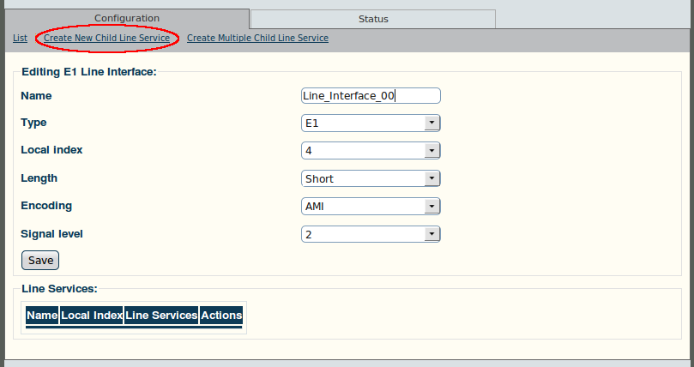Open the List link
Image resolution: width=694 pixels, height=367 pixels.
click(20, 38)
